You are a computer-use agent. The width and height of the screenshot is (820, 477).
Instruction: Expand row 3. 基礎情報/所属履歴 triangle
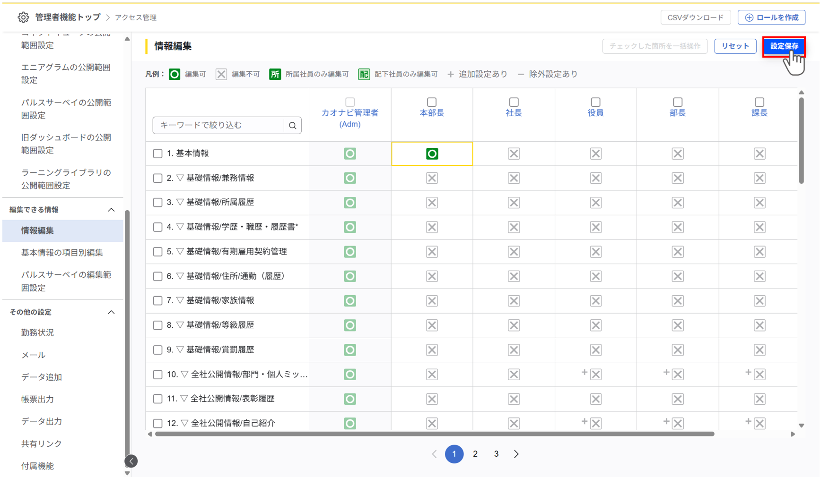pyautogui.click(x=180, y=203)
